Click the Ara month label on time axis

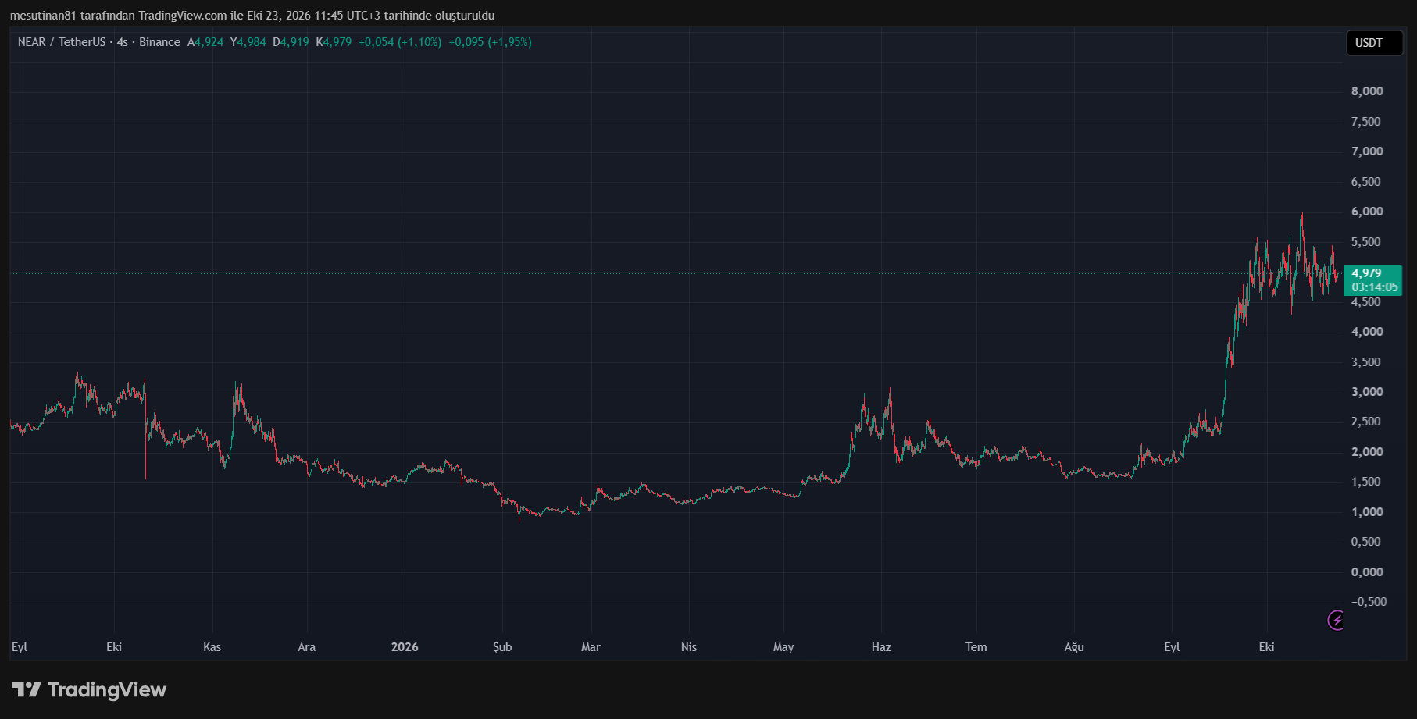pyautogui.click(x=307, y=647)
